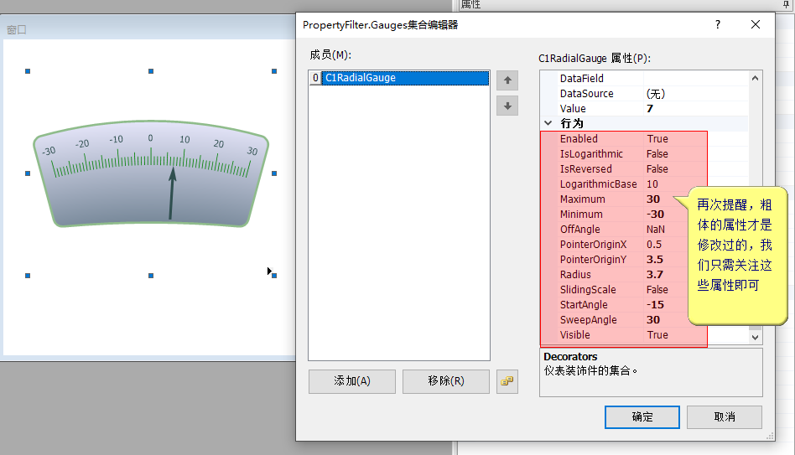Image resolution: width=795 pixels, height=455 pixels.
Task: Click the property grid scroll-down arrow
Action: 755,336
